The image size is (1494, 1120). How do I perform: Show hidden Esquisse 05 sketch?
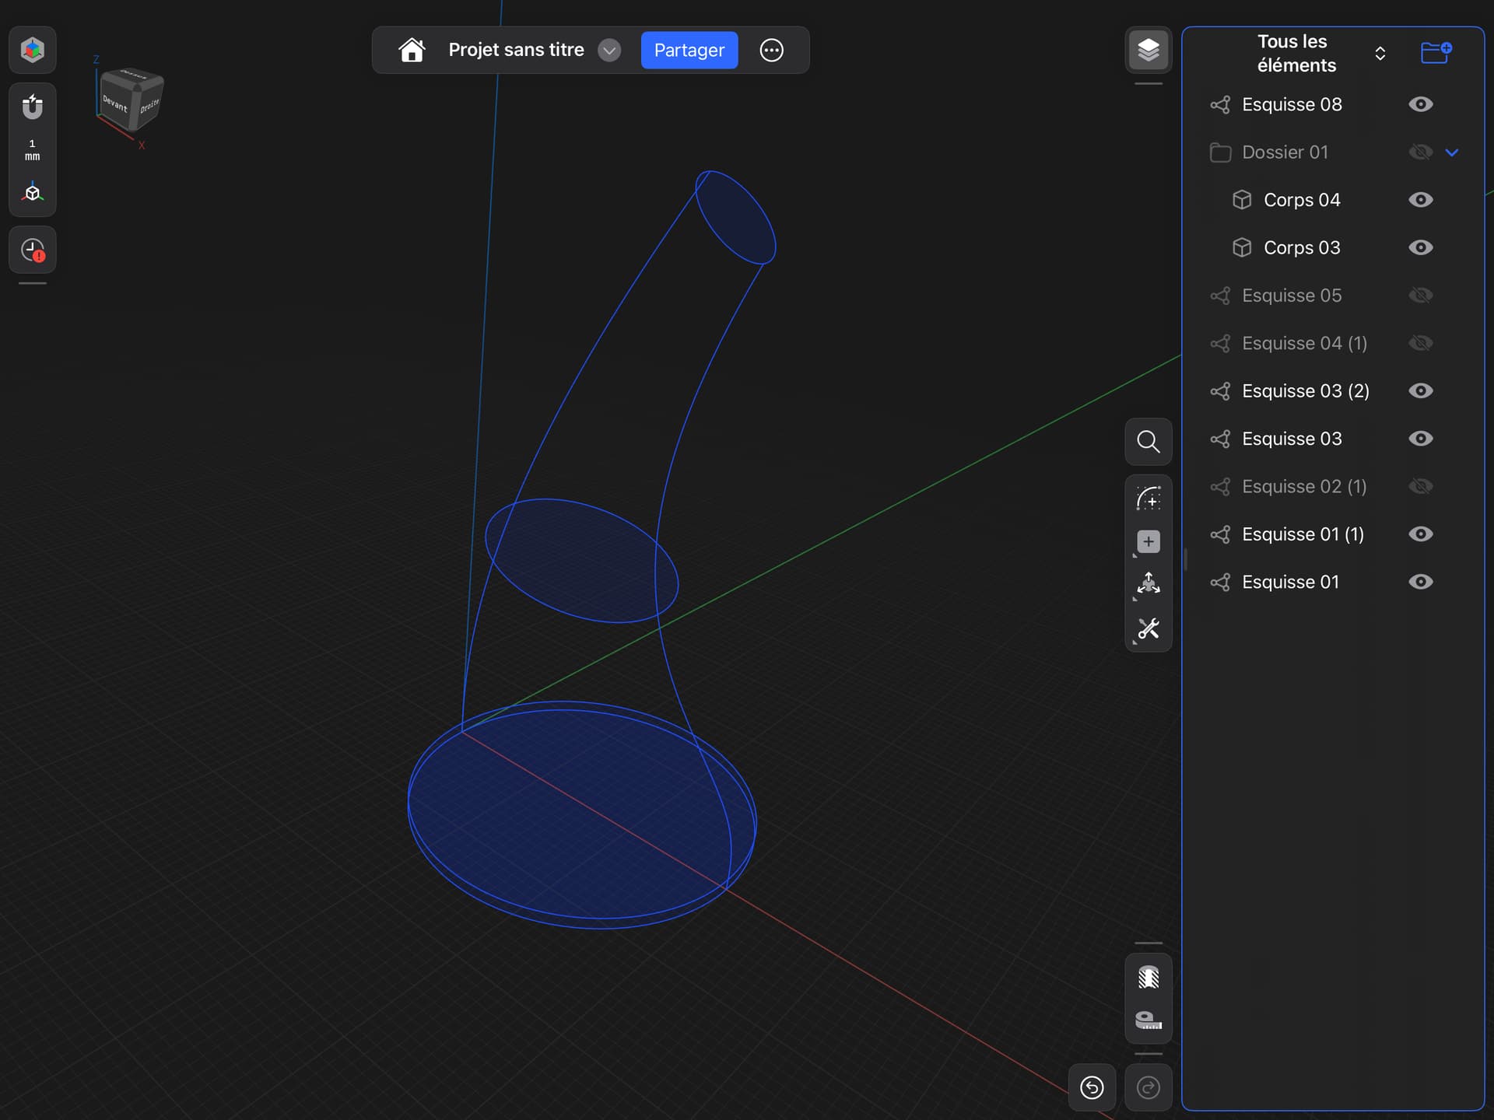1420,296
